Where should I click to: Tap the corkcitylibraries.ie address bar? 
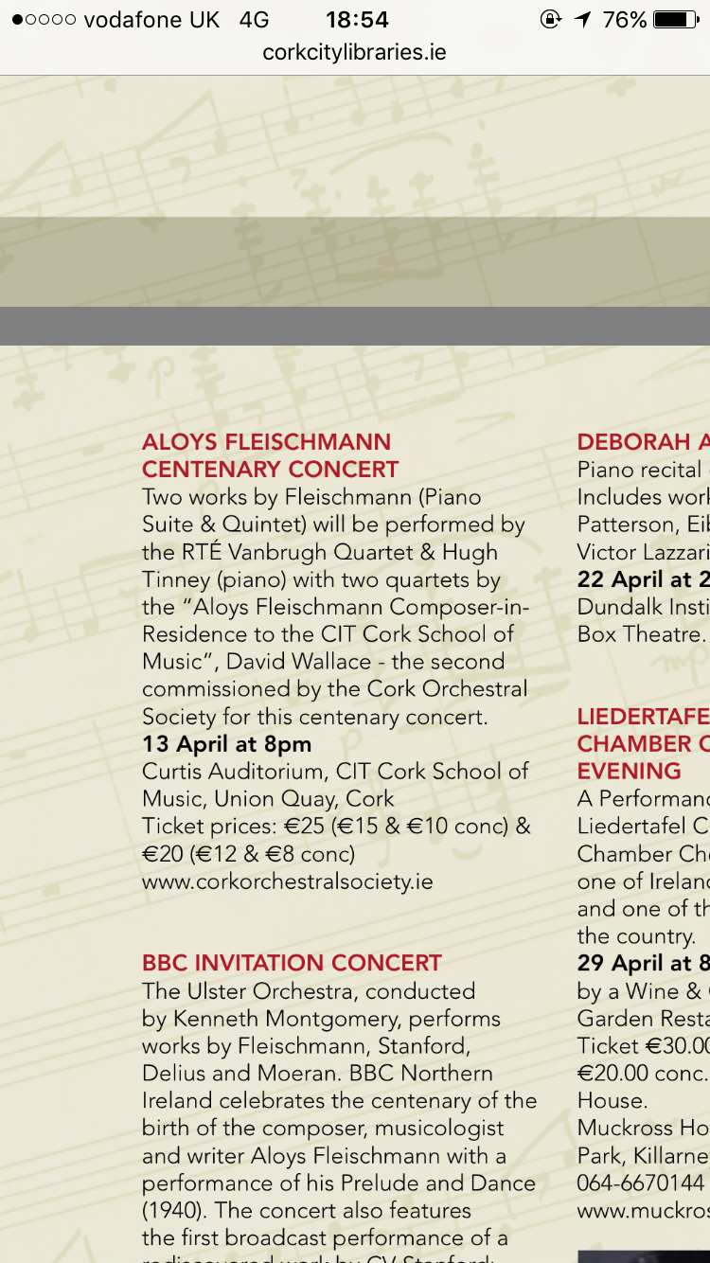pyautogui.click(x=354, y=53)
